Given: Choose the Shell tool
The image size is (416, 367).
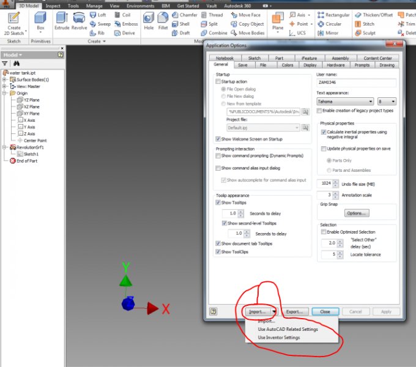Looking at the screenshot, I should [x=180, y=24].
